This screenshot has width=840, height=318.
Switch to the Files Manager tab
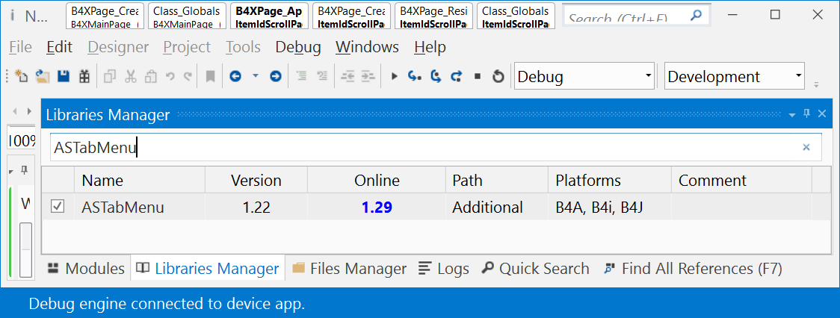(x=350, y=269)
